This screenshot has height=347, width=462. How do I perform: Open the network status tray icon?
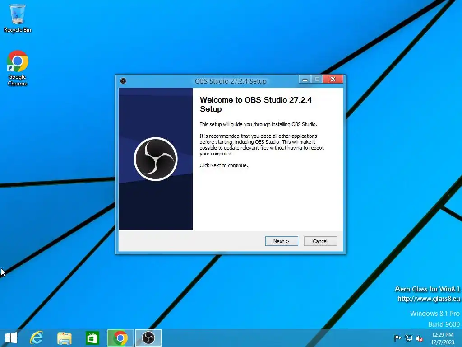[409, 338]
